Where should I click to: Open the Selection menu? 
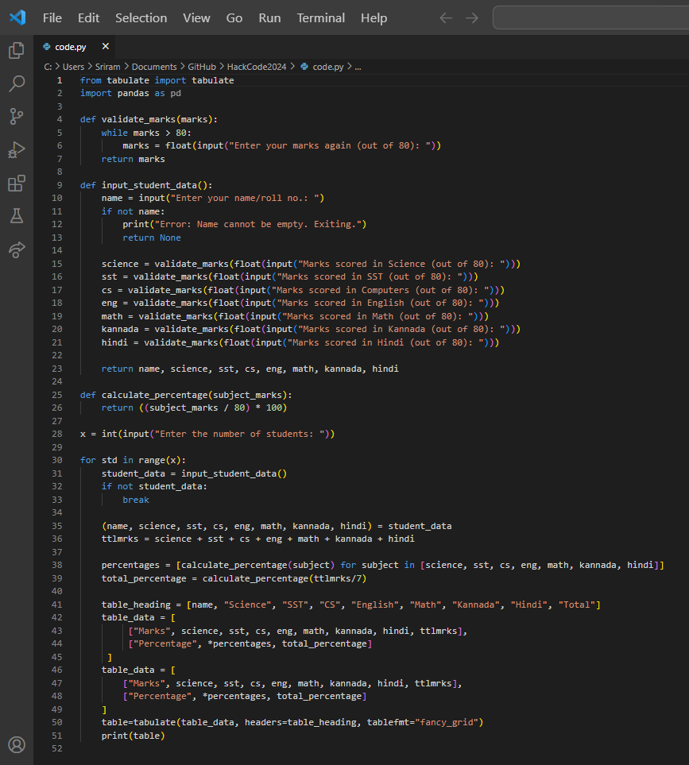141,18
